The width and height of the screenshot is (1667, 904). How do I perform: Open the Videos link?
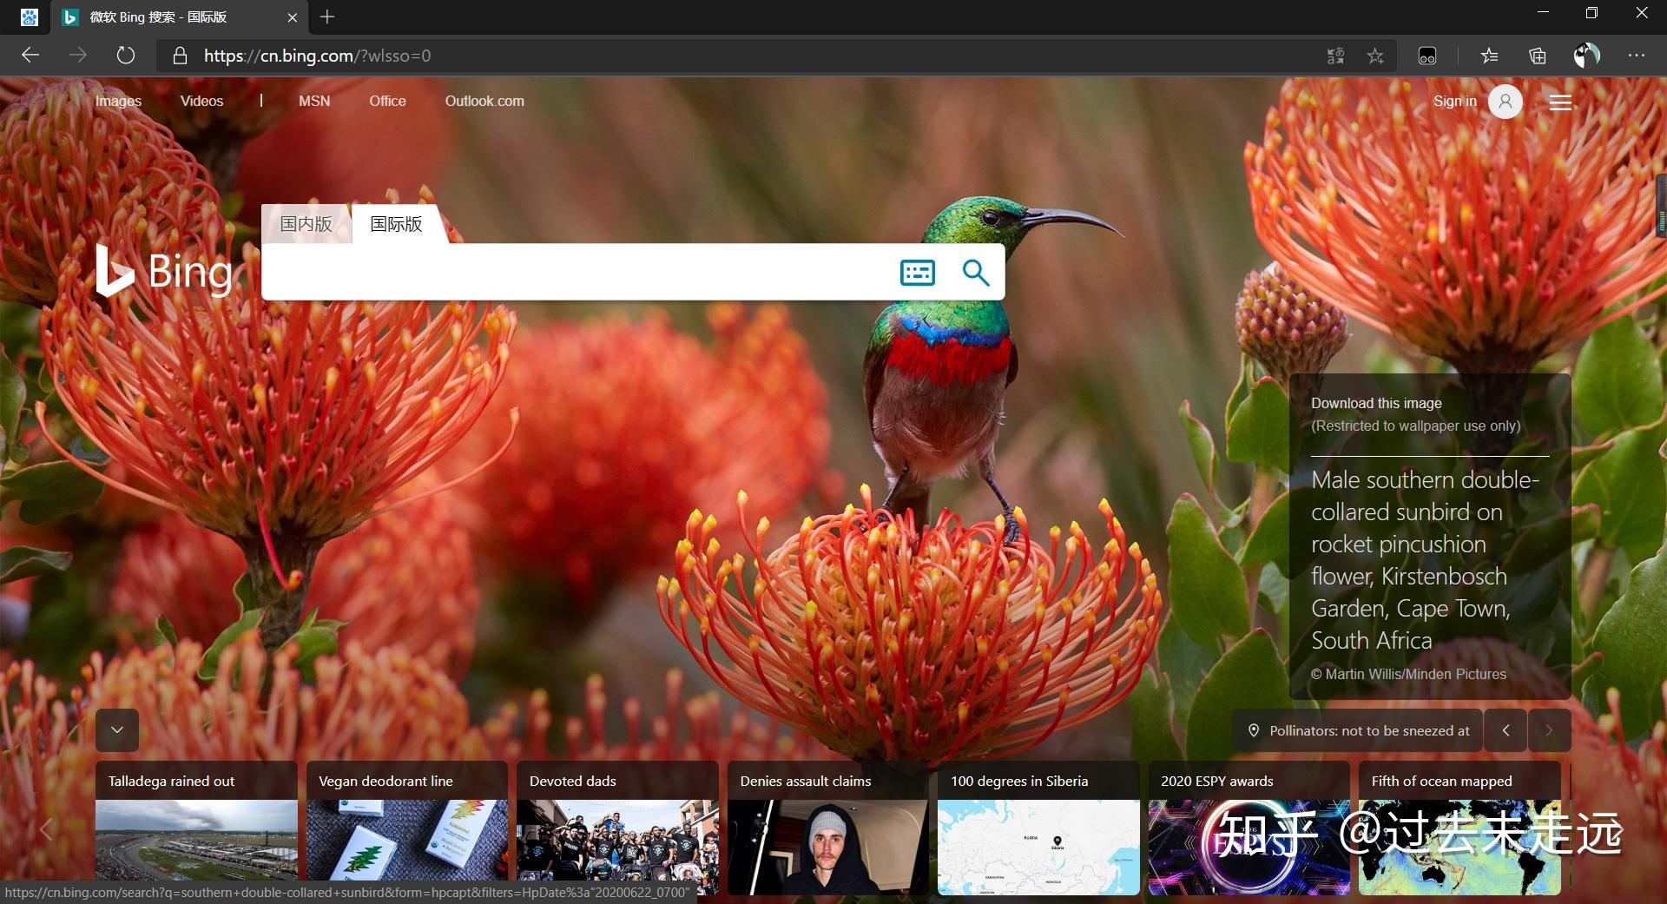(201, 101)
